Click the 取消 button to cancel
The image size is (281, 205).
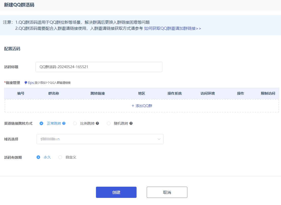coord(167,192)
